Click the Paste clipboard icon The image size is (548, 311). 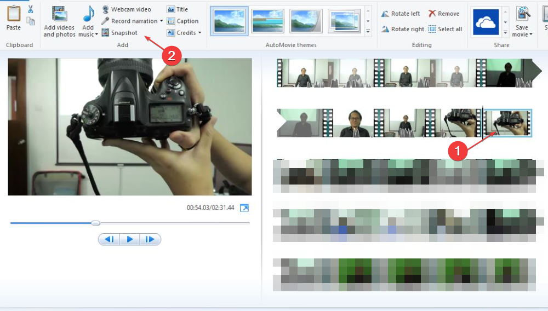[x=14, y=14]
